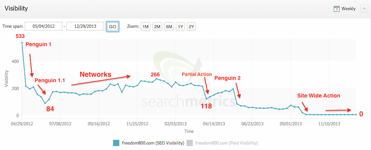Click the data point at low 84
The image size is (371, 150).
point(45,103)
